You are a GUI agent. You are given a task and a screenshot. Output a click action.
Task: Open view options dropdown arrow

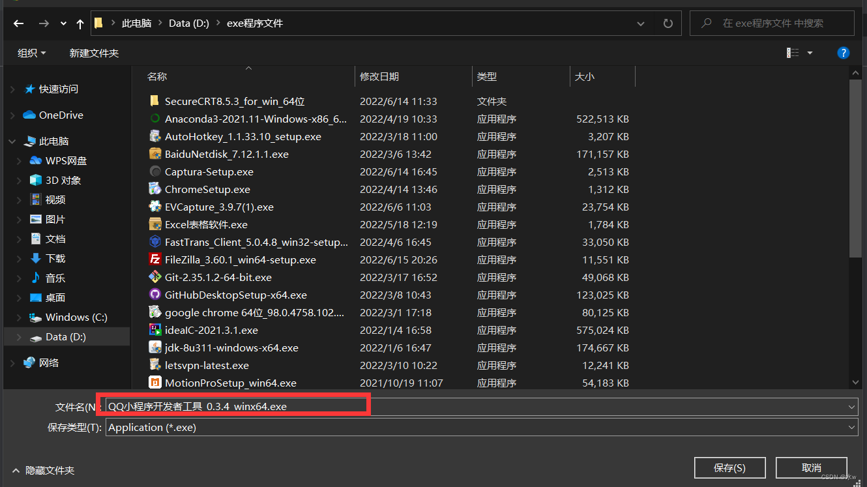810,53
